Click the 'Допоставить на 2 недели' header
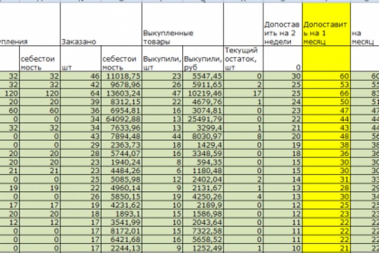The image size is (379, 253). 283,24
